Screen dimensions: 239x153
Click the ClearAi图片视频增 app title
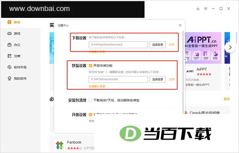(204, 112)
